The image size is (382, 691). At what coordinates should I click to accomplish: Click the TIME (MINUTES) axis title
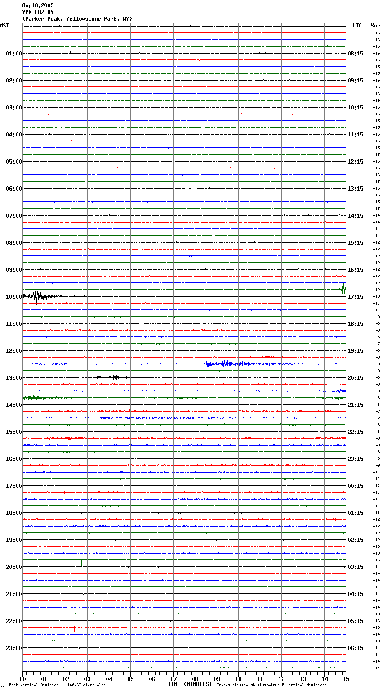(x=190, y=684)
